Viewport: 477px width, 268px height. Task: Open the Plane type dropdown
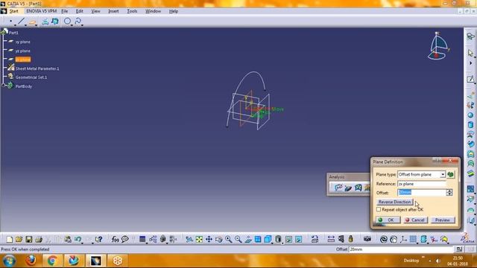coord(443,174)
